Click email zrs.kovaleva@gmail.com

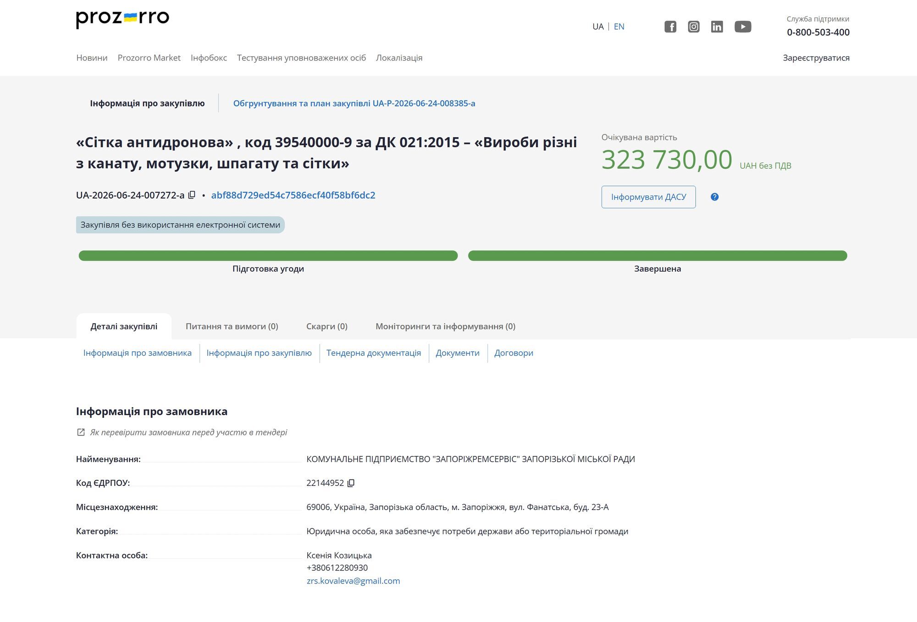coord(353,581)
